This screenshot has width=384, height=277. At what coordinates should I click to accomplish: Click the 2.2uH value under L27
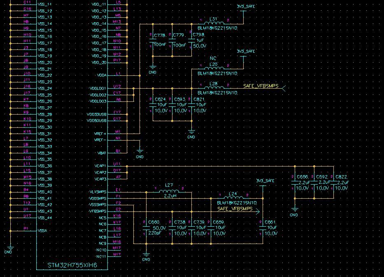tap(170, 196)
